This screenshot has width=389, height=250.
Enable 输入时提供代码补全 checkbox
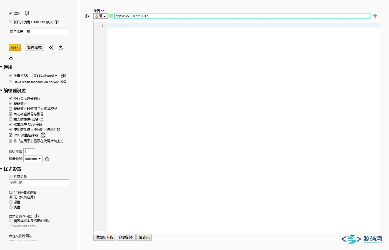pyautogui.click(x=11, y=119)
